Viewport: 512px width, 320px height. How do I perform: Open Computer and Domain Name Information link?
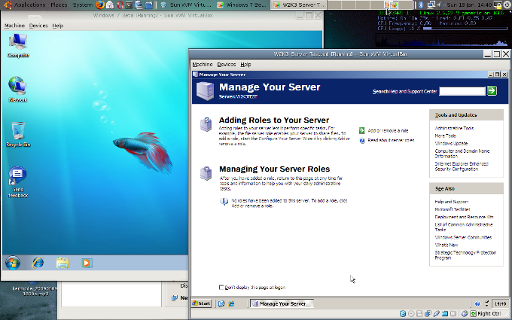[x=462, y=154]
